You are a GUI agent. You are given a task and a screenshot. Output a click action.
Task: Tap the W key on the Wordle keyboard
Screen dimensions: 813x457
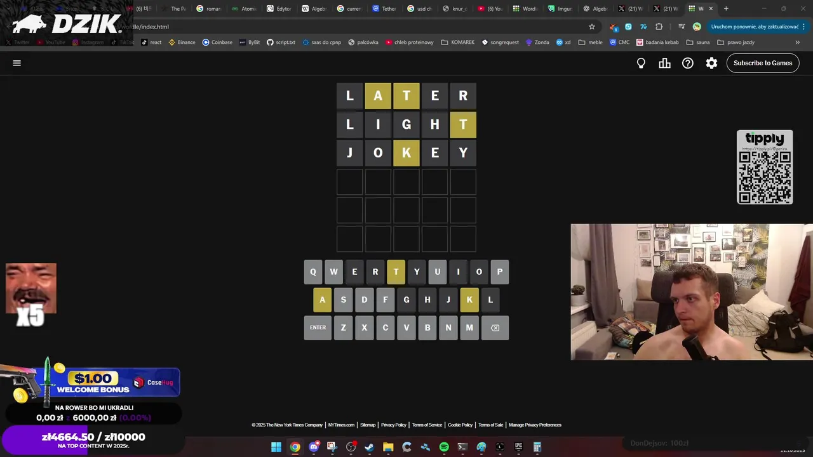click(x=333, y=272)
